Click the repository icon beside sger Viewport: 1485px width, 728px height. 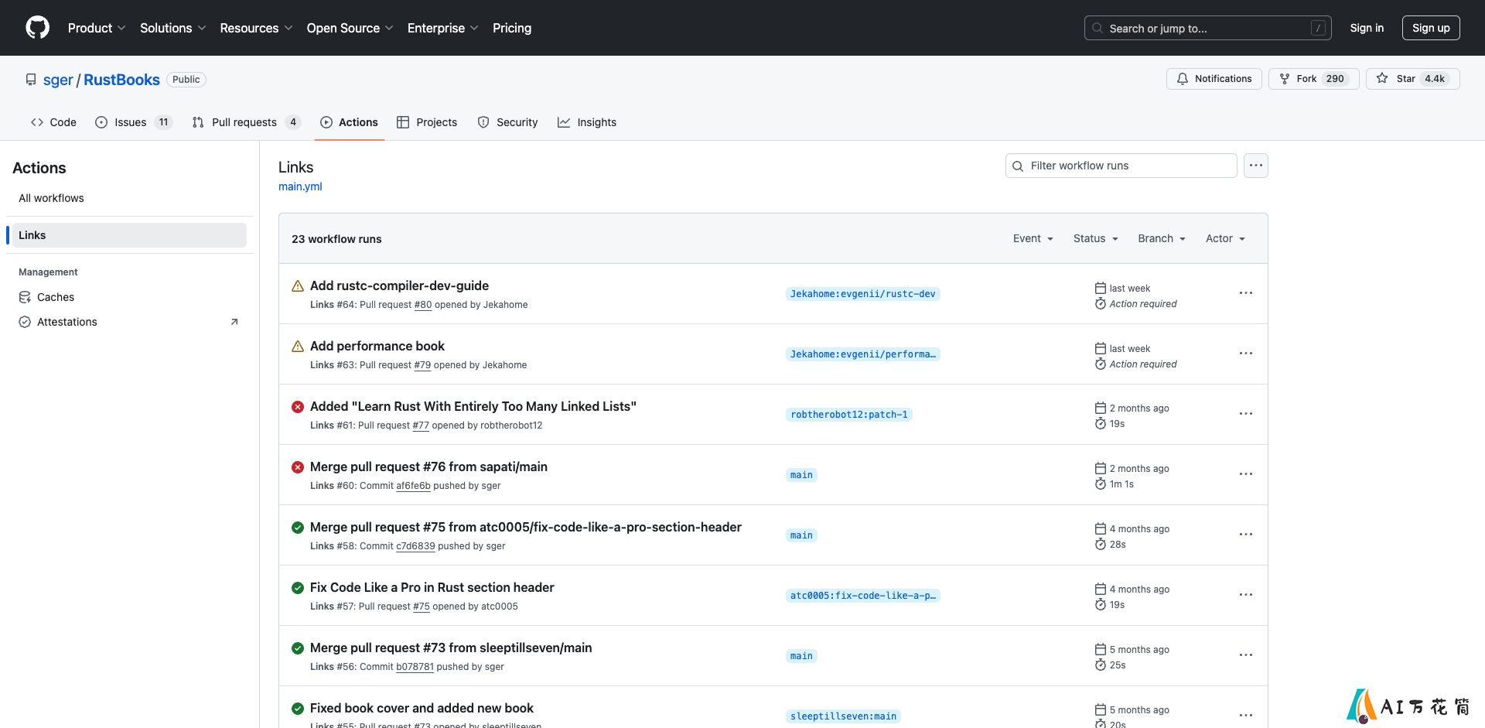tap(31, 80)
